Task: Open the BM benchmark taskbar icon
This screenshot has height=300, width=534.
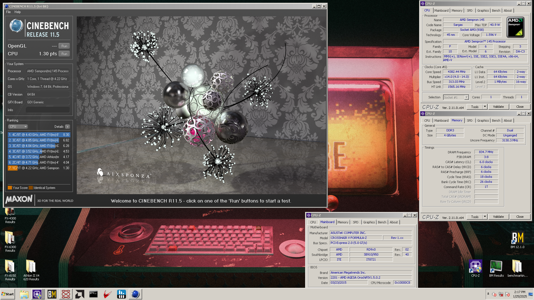Action: (52, 294)
